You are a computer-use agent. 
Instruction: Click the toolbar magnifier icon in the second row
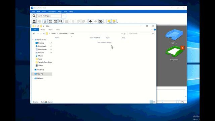(x=61, y=21)
